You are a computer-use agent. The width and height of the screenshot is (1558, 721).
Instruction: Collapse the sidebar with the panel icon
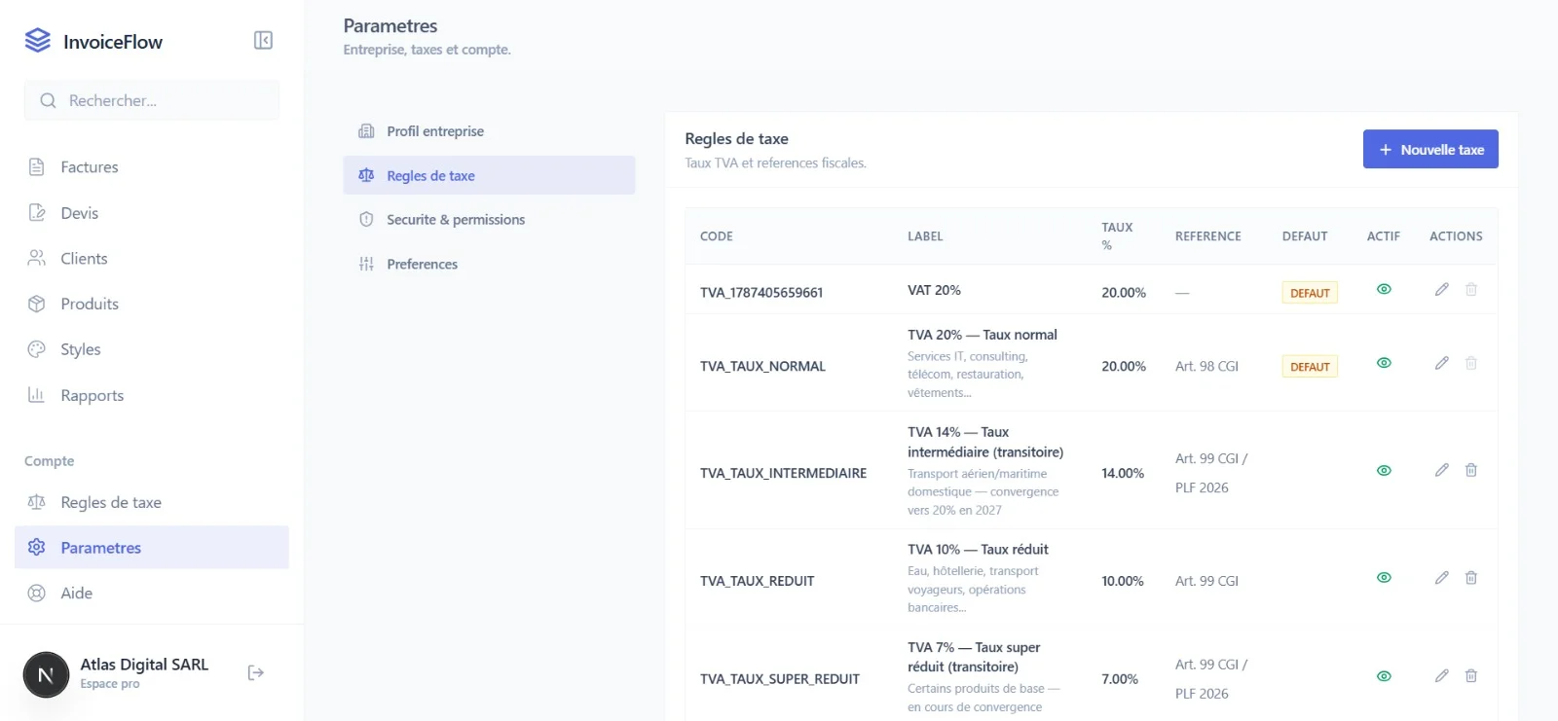(x=263, y=40)
